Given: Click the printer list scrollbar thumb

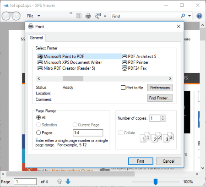Looking at the screenshot, I should (x=73, y=78).
